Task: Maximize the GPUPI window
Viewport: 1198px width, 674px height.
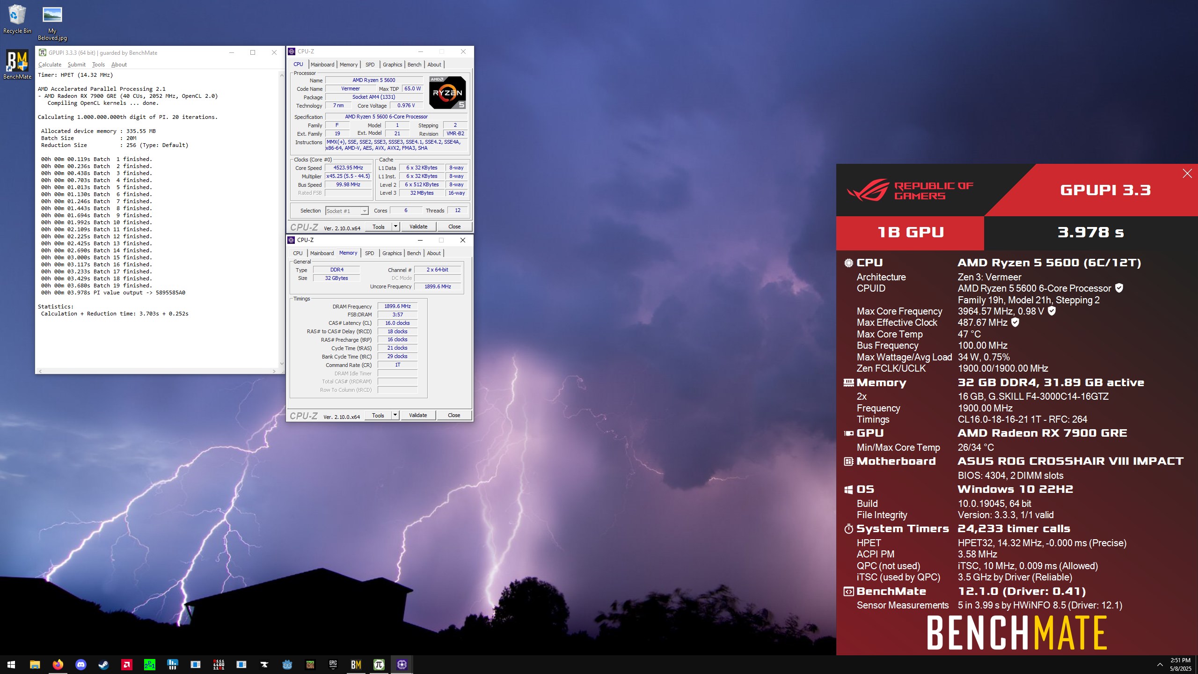Action: tap(253, 52)
